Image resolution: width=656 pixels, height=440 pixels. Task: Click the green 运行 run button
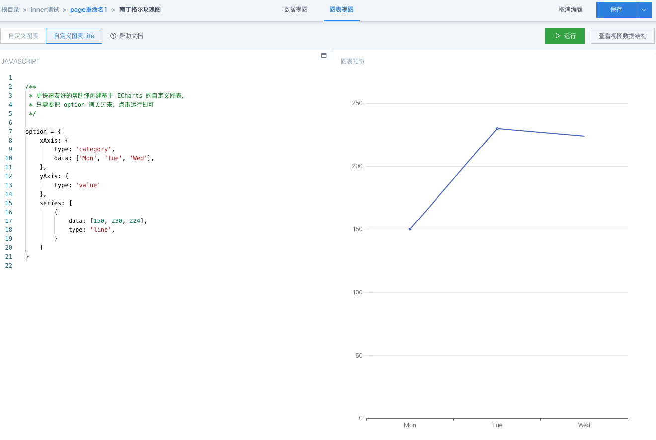coord(565,36)
